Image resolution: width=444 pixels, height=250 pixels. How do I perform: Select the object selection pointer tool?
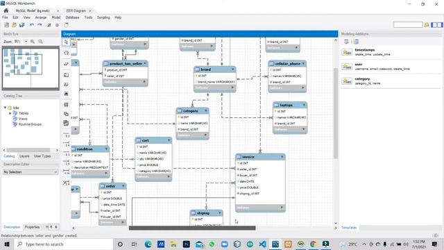(x=67, y=42)
